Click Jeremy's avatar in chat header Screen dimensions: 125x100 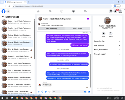point(40,19)
